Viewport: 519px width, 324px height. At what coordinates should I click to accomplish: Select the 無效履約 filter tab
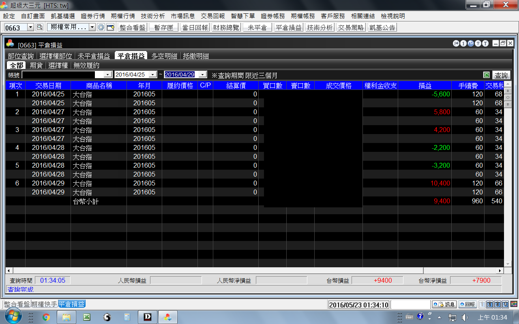(86, 65)
